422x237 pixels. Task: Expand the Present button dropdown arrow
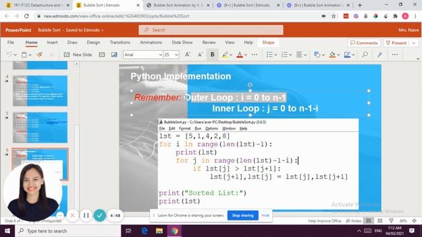[414, 43]
